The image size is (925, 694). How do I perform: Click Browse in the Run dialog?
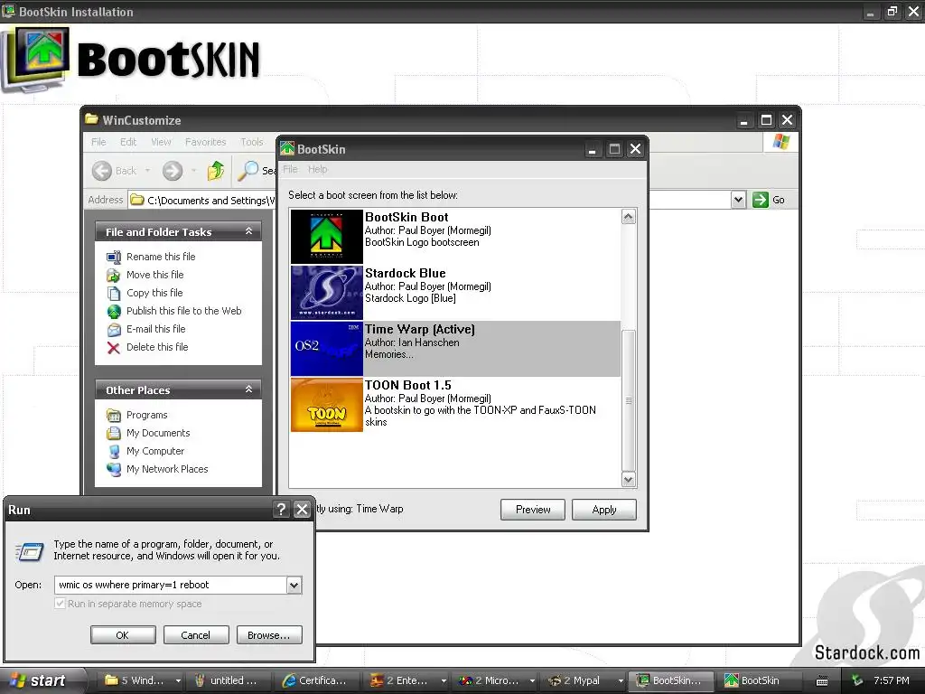[x=269, y=635]
